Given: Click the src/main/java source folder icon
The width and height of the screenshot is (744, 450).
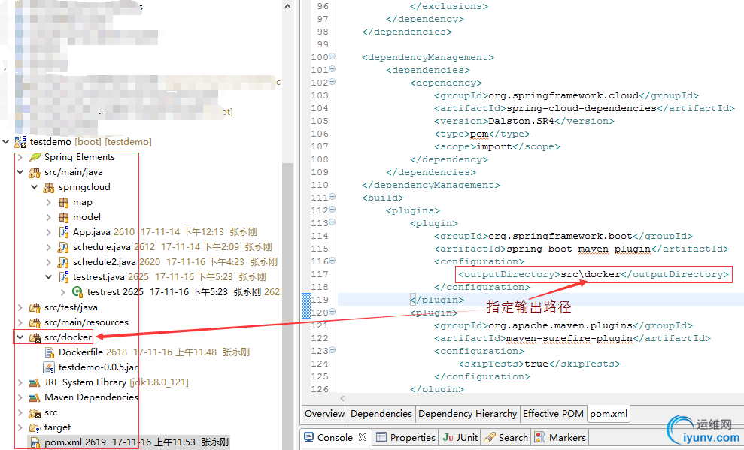Looking at the screenshot, I should [x=35, y=173].
